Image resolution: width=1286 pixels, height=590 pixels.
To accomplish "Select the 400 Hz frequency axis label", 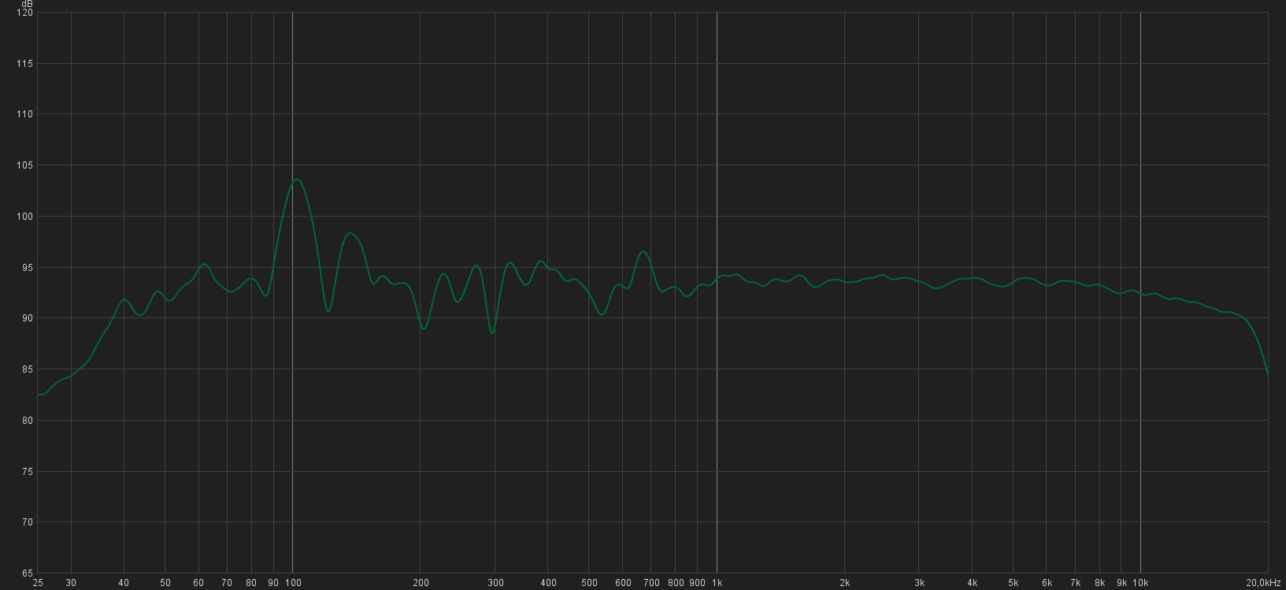I will 548,583.
